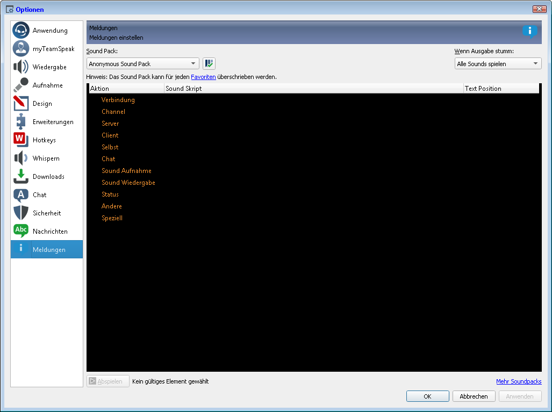
Task: Click the Sound Skript column header
Action: point(314,88)
